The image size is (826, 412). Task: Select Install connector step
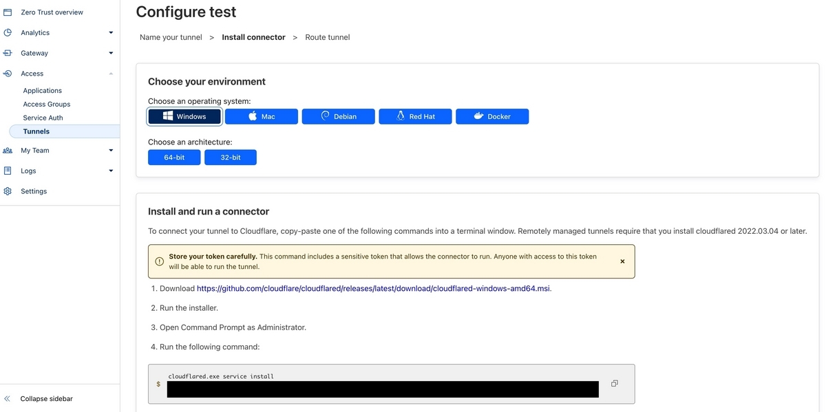[253, 37]
